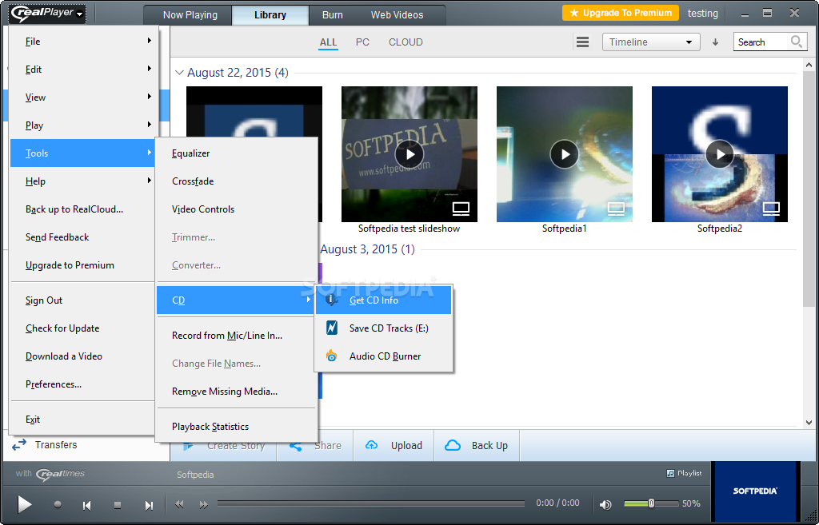Play the Softpedia1 video

pyautogui.click(x=565, y=154)
